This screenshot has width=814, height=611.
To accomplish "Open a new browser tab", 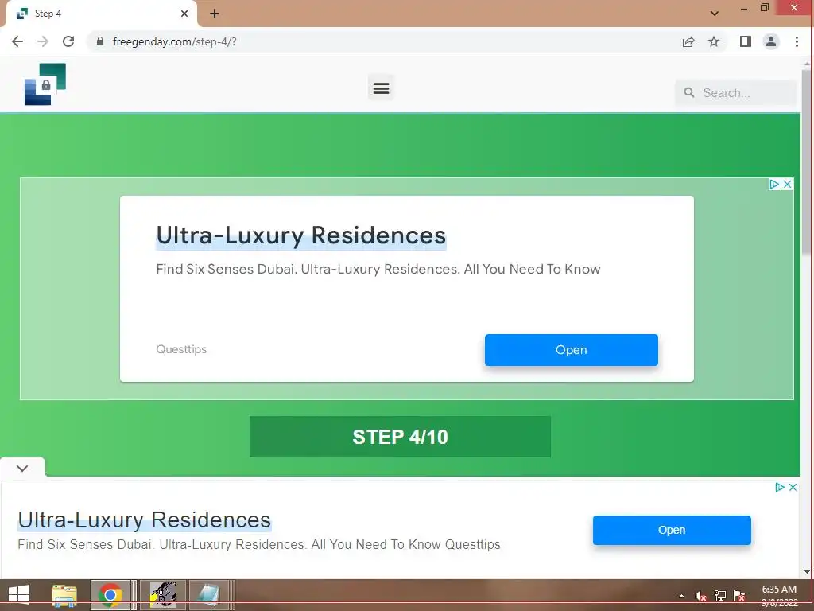I will click(215, 14).
